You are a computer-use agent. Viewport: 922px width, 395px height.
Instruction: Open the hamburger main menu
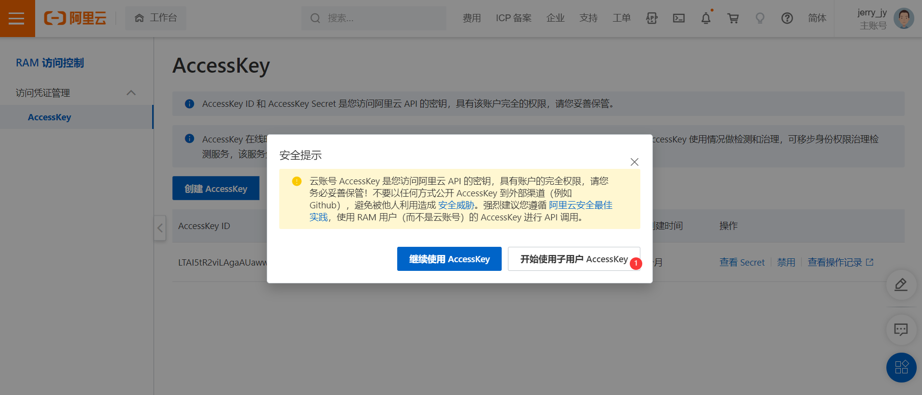(17, 18)
